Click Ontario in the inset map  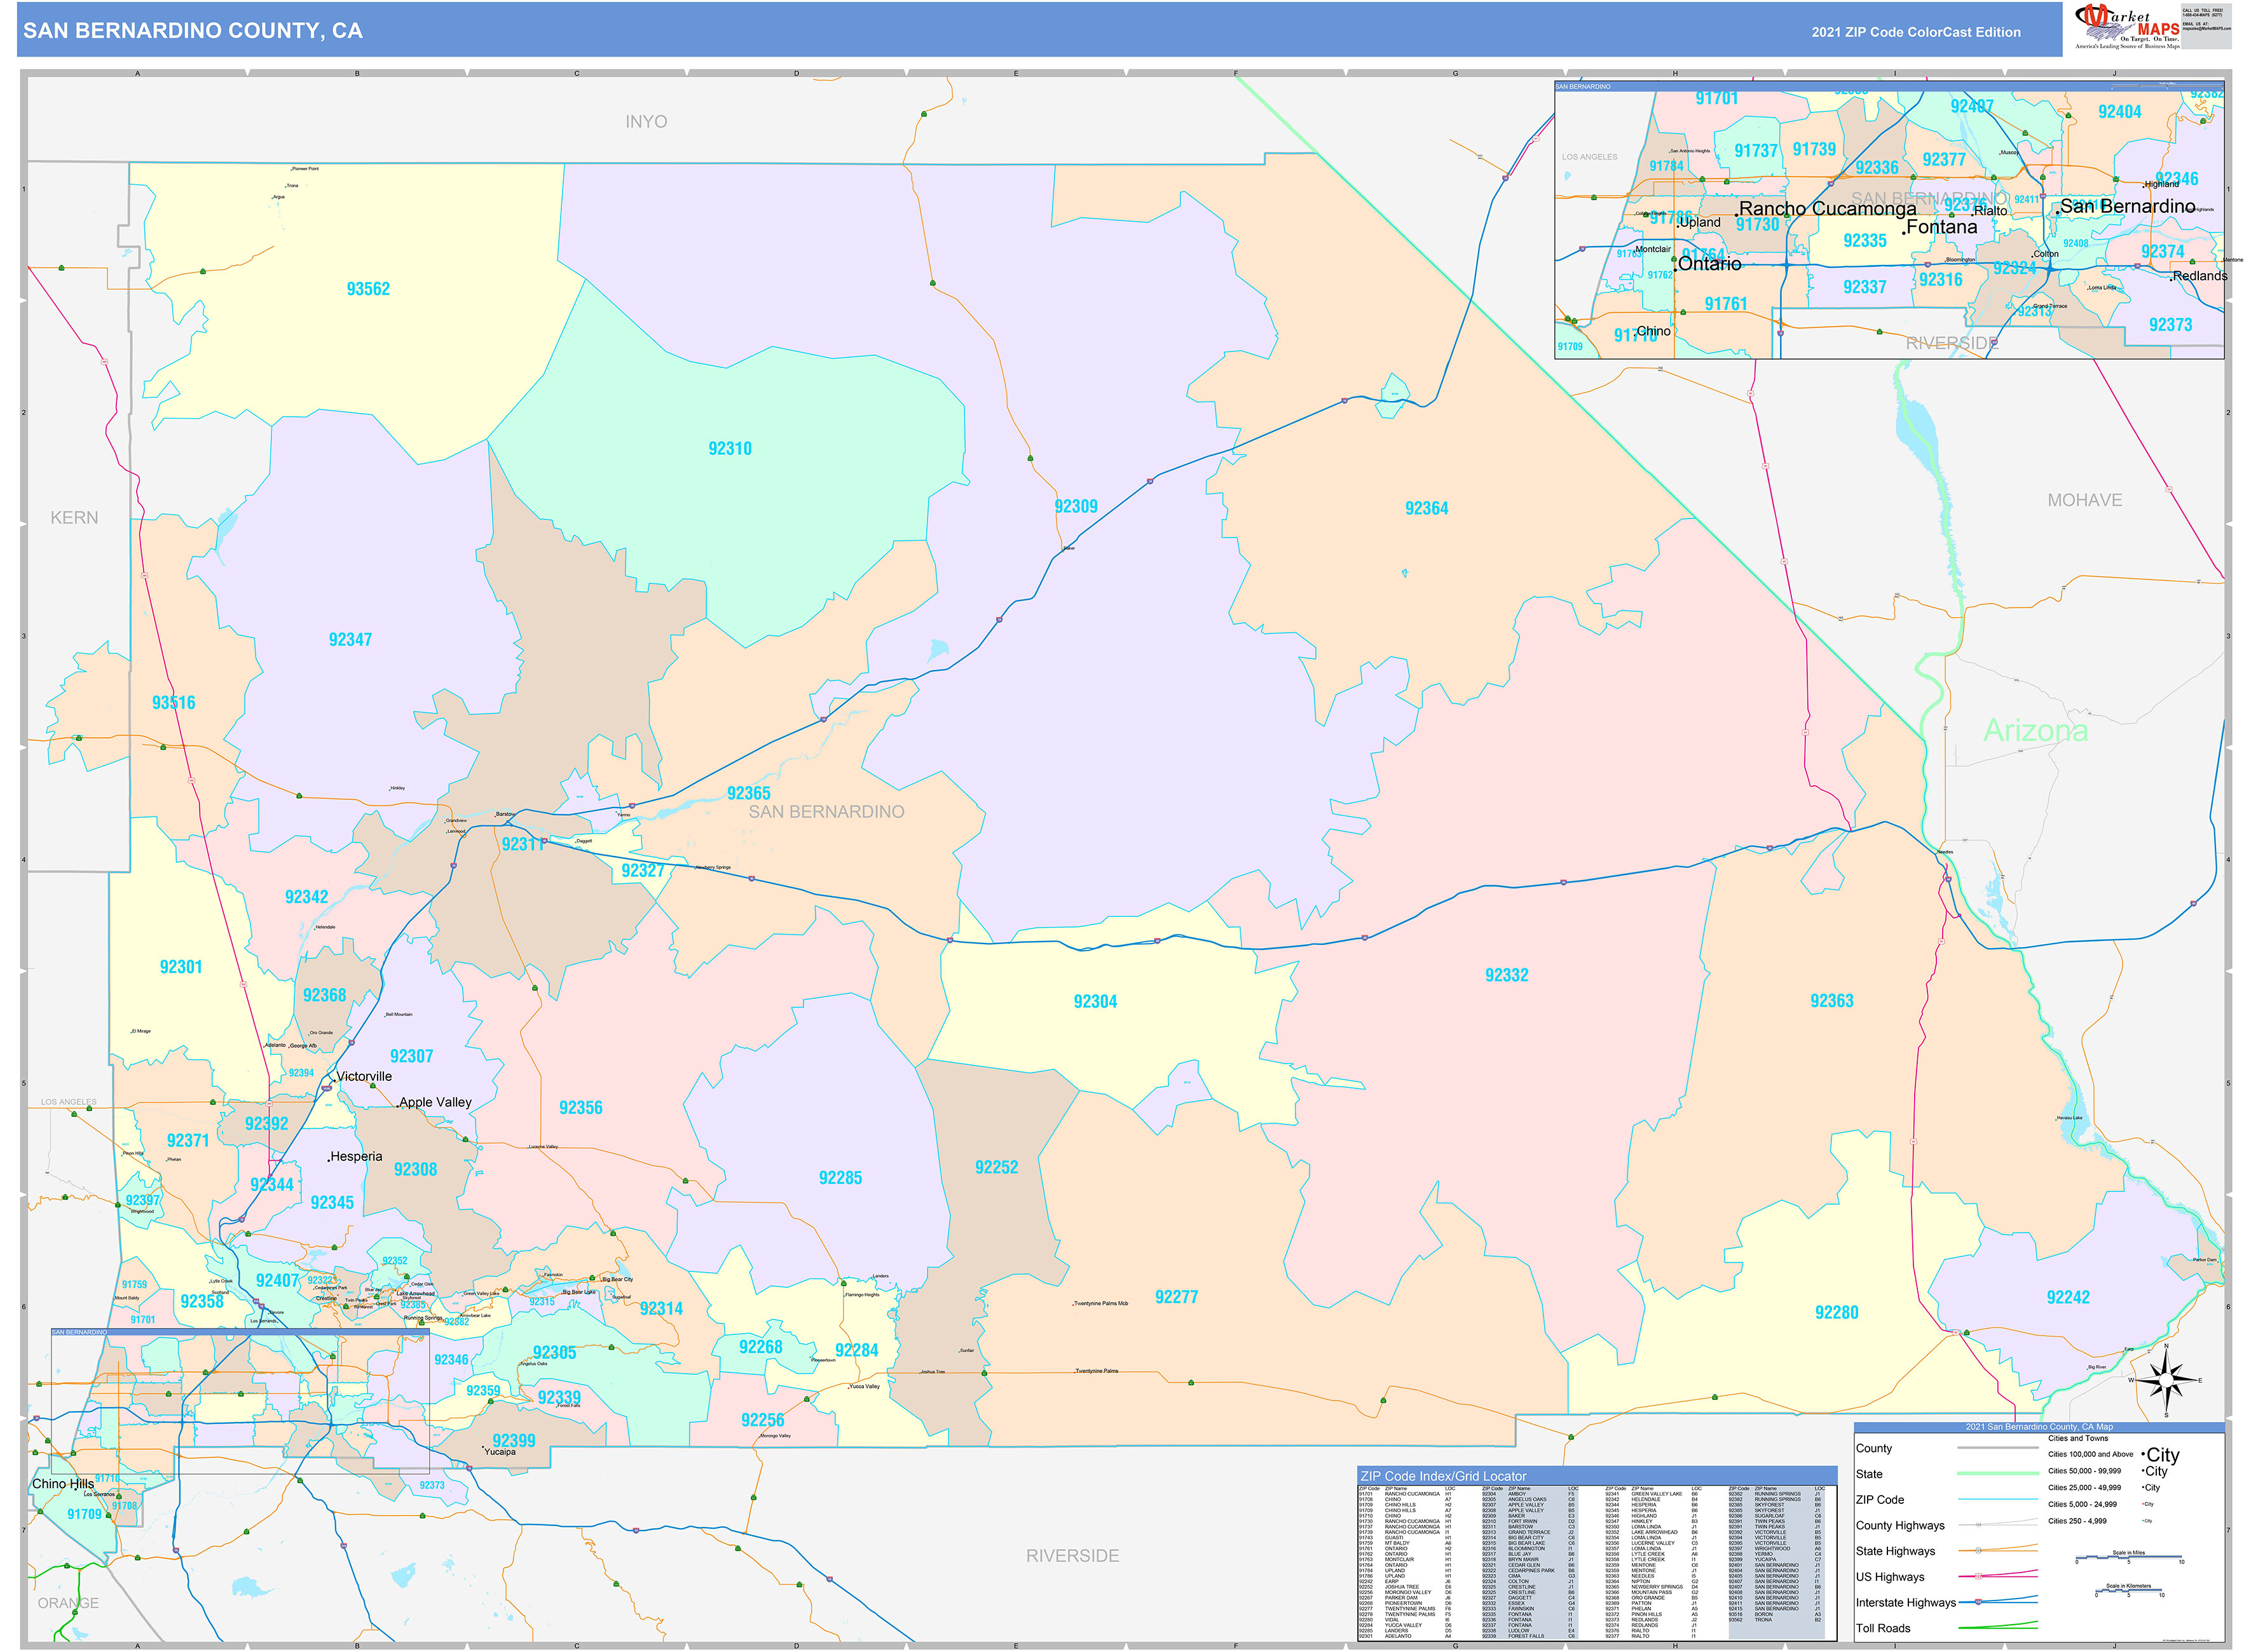point(1709,263)
